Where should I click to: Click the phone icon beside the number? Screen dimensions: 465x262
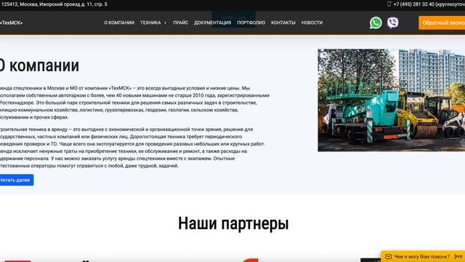(389, 4)
